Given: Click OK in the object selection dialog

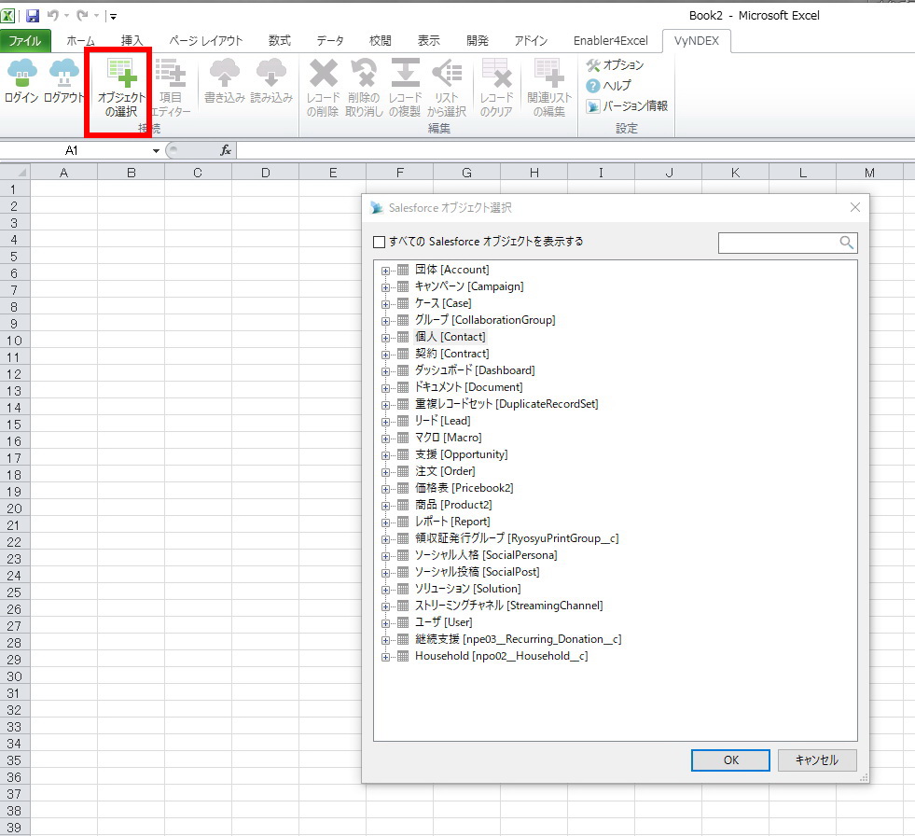Looking at the screenshot, I should [x=730, y=760].
